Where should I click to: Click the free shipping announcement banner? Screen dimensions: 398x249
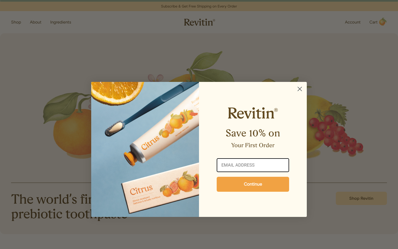[x=199, y=6]
